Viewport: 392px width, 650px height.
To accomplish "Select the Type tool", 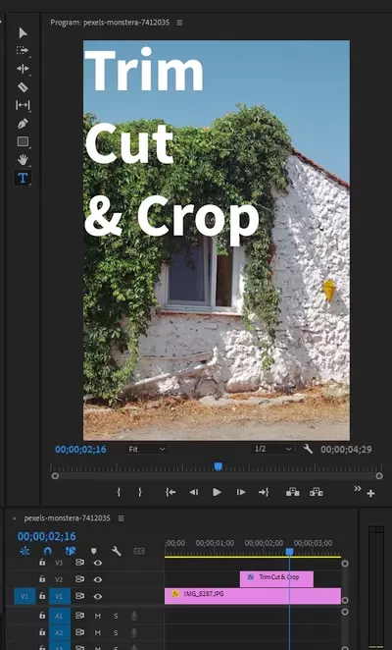I will point(23,179).
